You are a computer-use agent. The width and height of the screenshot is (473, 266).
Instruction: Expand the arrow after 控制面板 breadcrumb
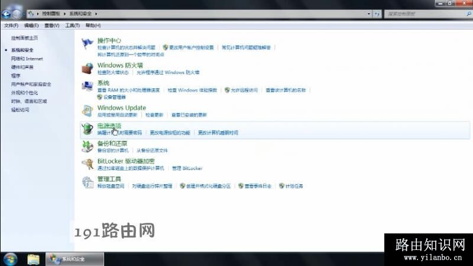(64, 14)
